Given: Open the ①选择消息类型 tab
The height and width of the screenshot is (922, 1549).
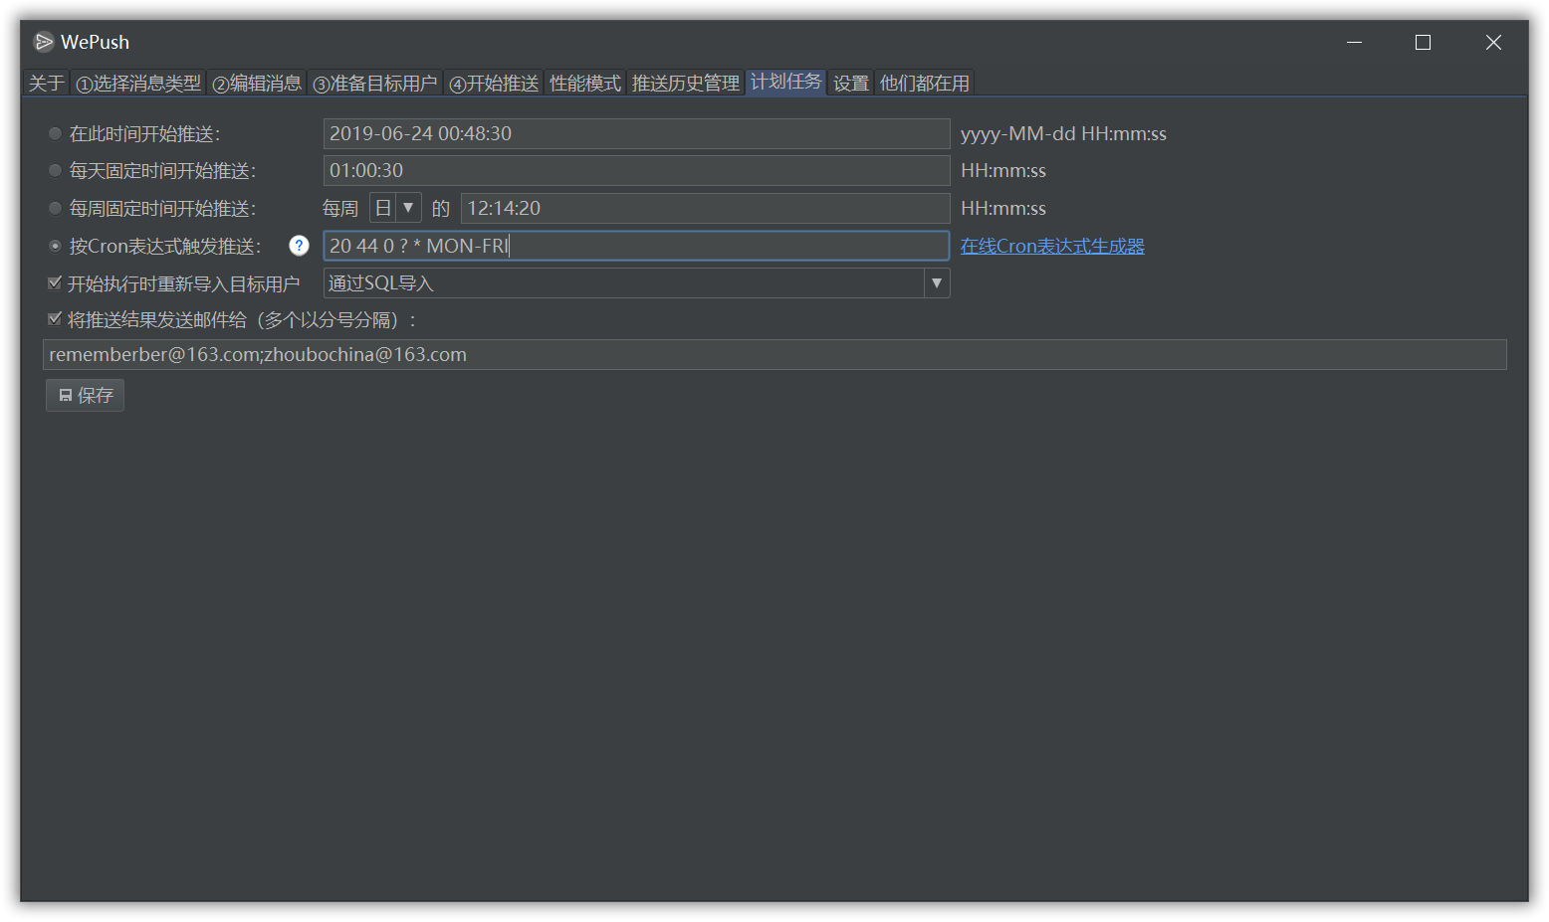Looking at the screenshot, I should click(x=138, y=84).
